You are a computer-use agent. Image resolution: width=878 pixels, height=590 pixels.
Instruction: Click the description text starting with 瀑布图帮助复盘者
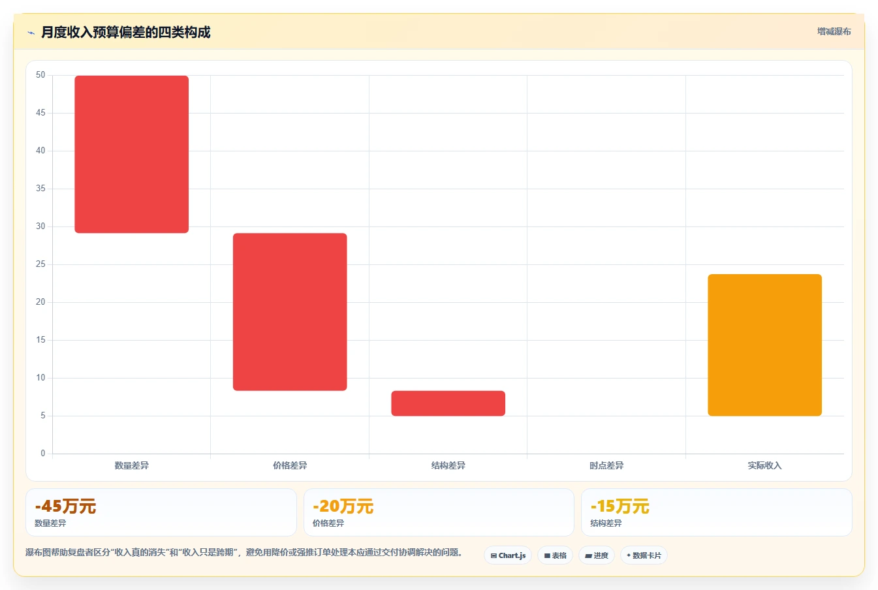click(x=245, y=553)
